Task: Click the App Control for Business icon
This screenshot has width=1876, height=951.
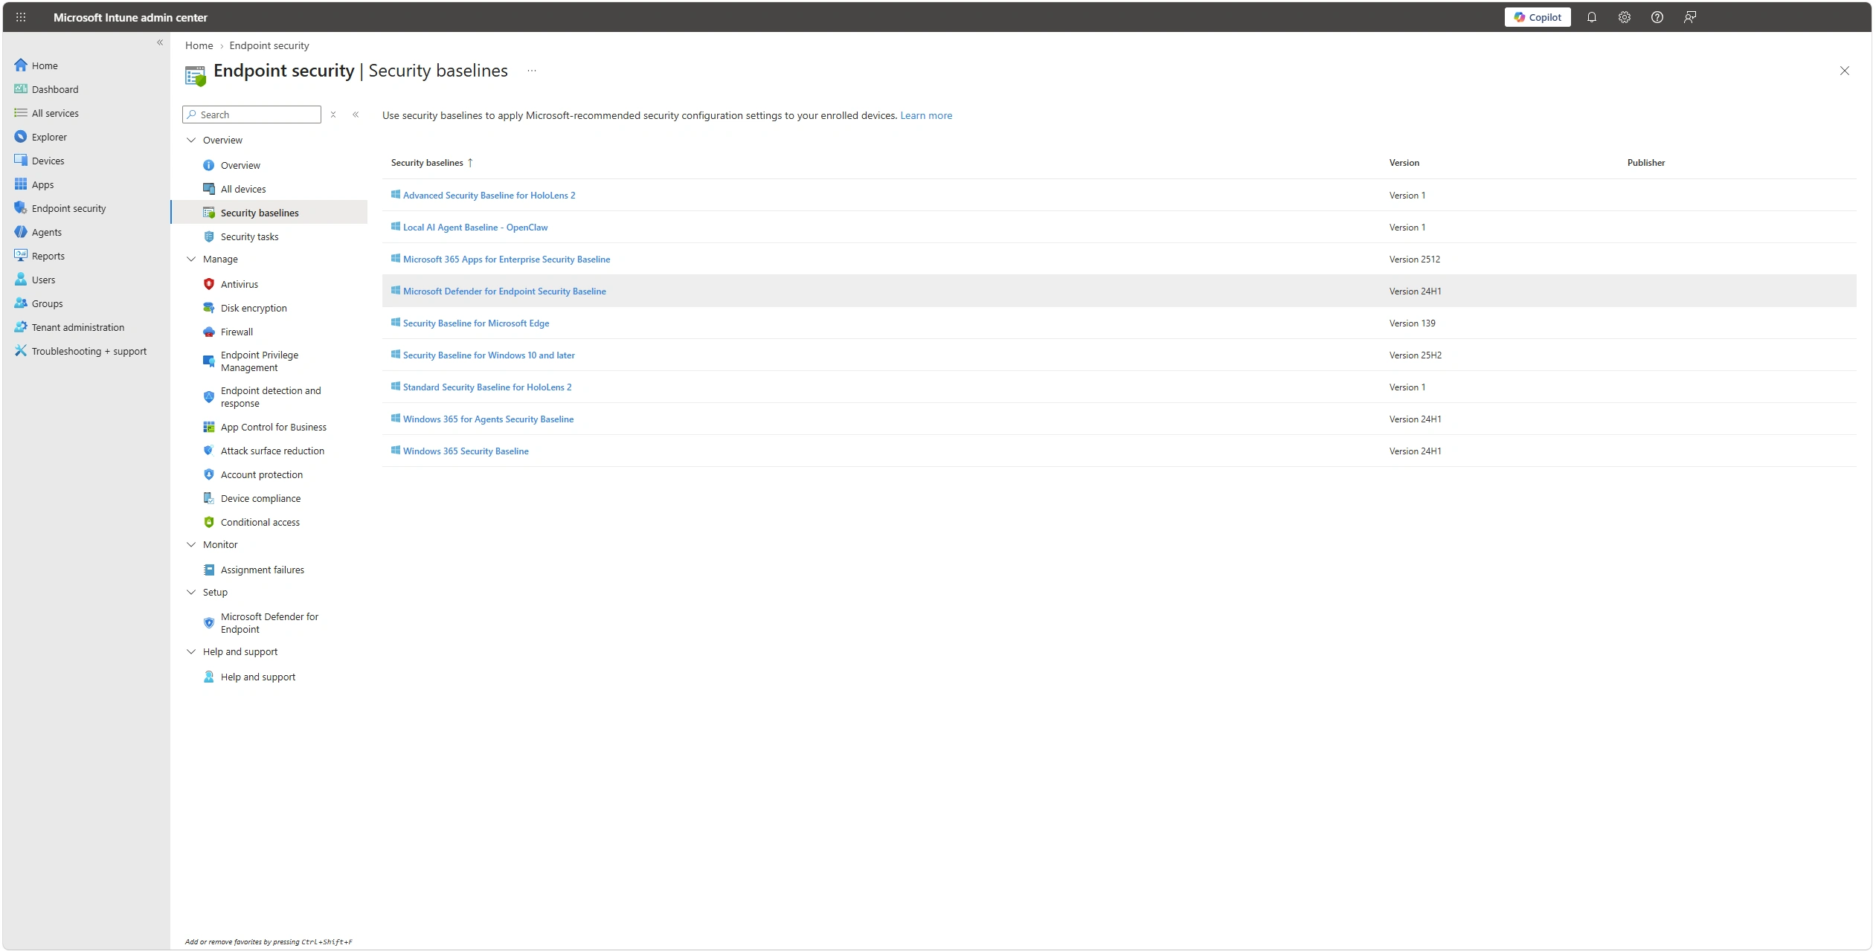Action: pos(209,427)
